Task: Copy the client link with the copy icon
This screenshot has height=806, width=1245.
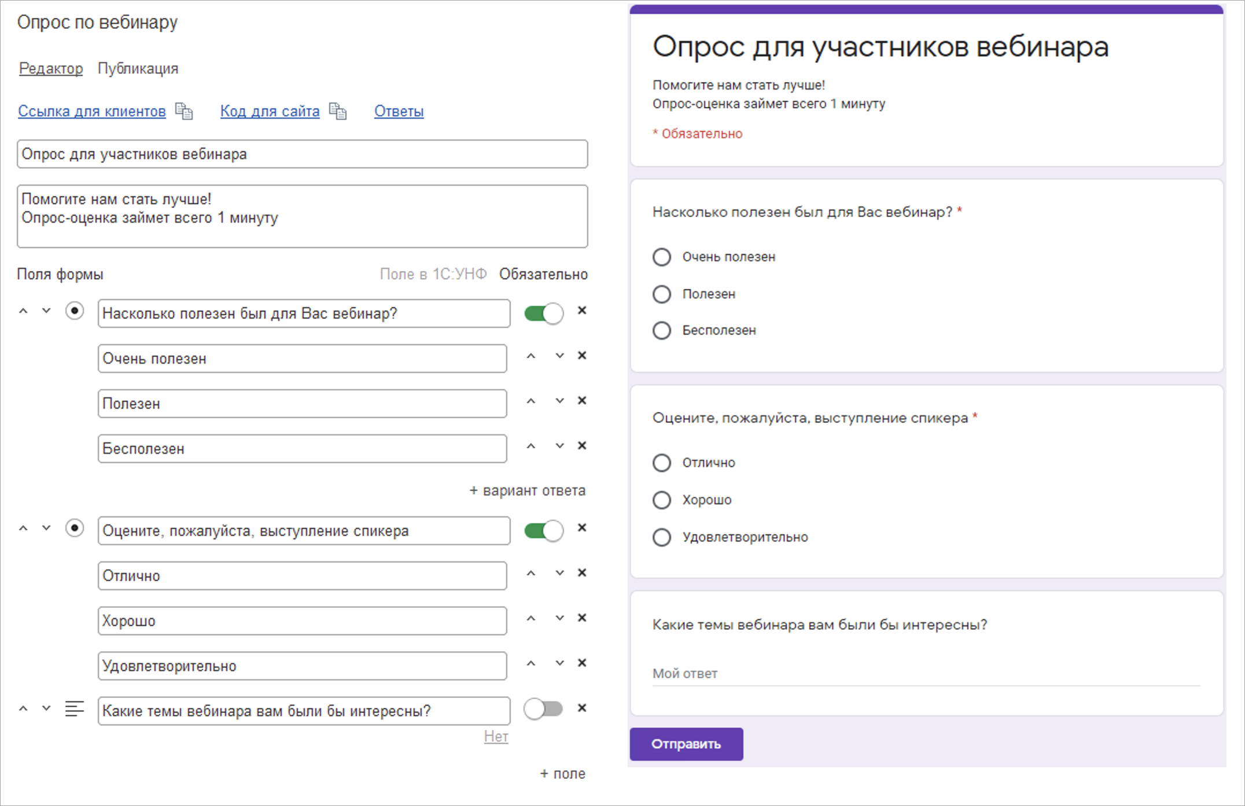Action: click(184, 111)
